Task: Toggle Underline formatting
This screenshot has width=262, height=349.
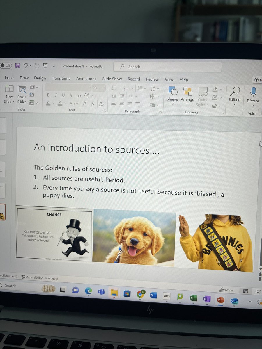Action: click(63, 95)
